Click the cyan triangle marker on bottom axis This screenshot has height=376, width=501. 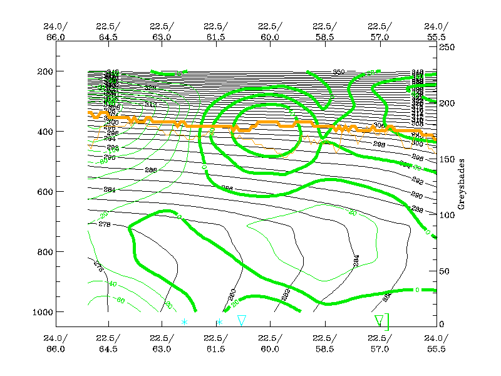pos(242,320)
